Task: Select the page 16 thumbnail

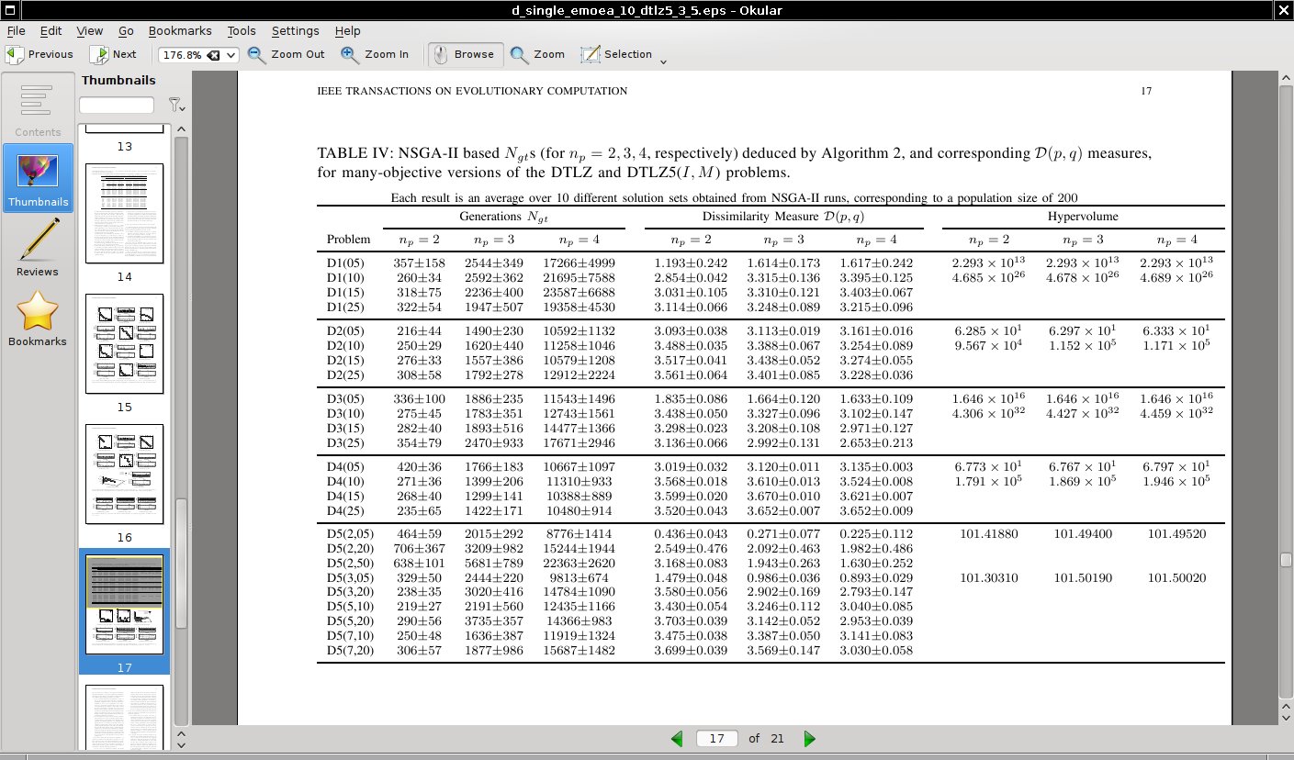Action: point(125,474)
